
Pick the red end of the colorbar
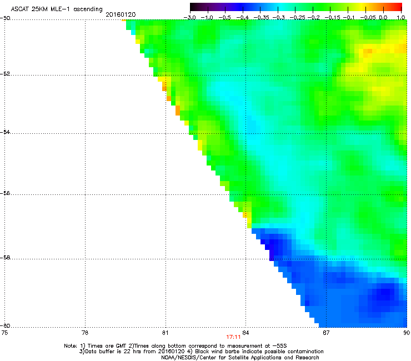point(399,7)
